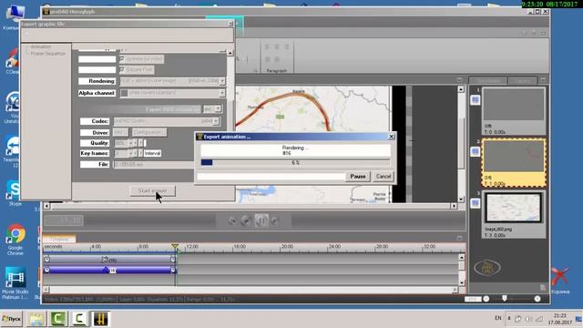Viewport: 583px width, 328px height.
Task: Click the zoom-in plus button
Action: point(537,299)
